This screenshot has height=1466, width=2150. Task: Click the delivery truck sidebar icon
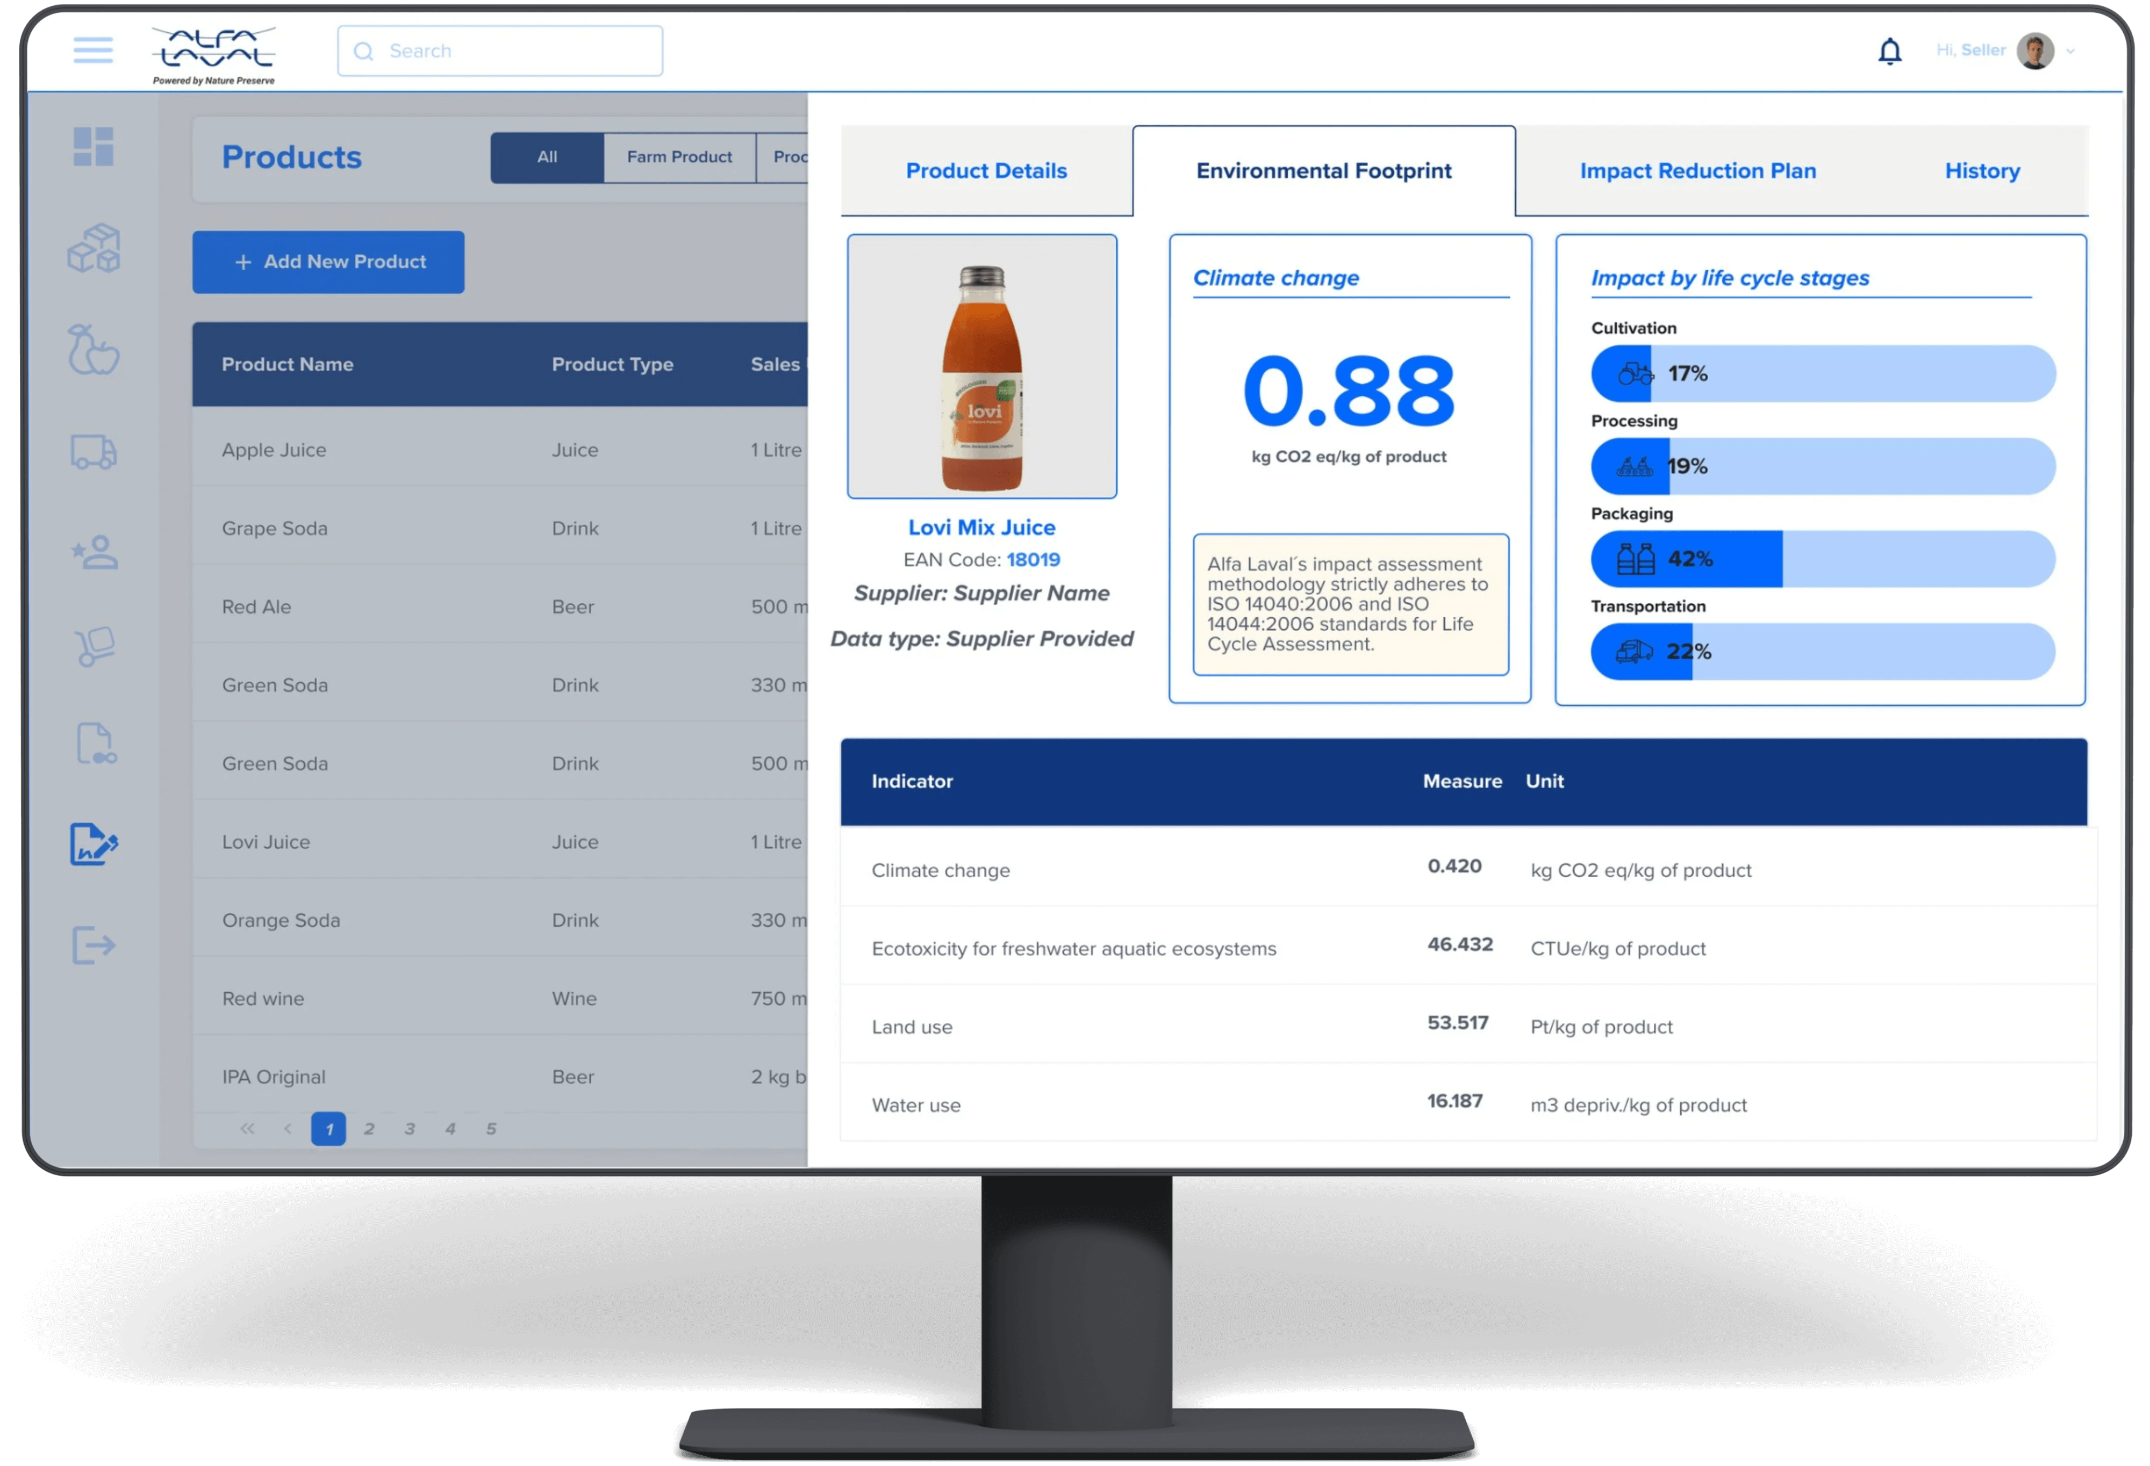pyautogui.click(x=94, y=452)
